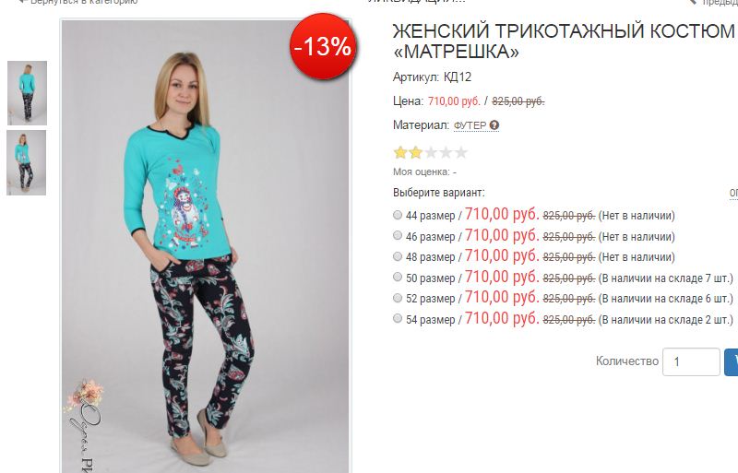Choose the 48 размер variant
This screenshot has width=738, height=473.
click(x=398, y=256)
